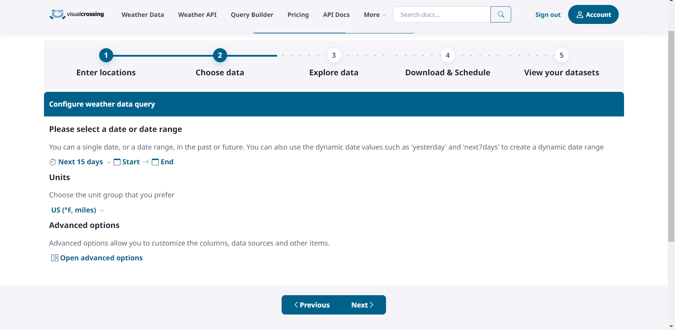This screenshot has height=330, width=675.
Task: Open step 5 View your datasets
Action: [x=561, y=55]
